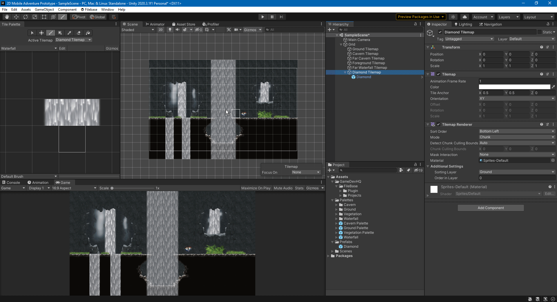557x302 pixels.
Task: Click Maximize On Play button
Action: pyautogui.click(x=256, y=188)
